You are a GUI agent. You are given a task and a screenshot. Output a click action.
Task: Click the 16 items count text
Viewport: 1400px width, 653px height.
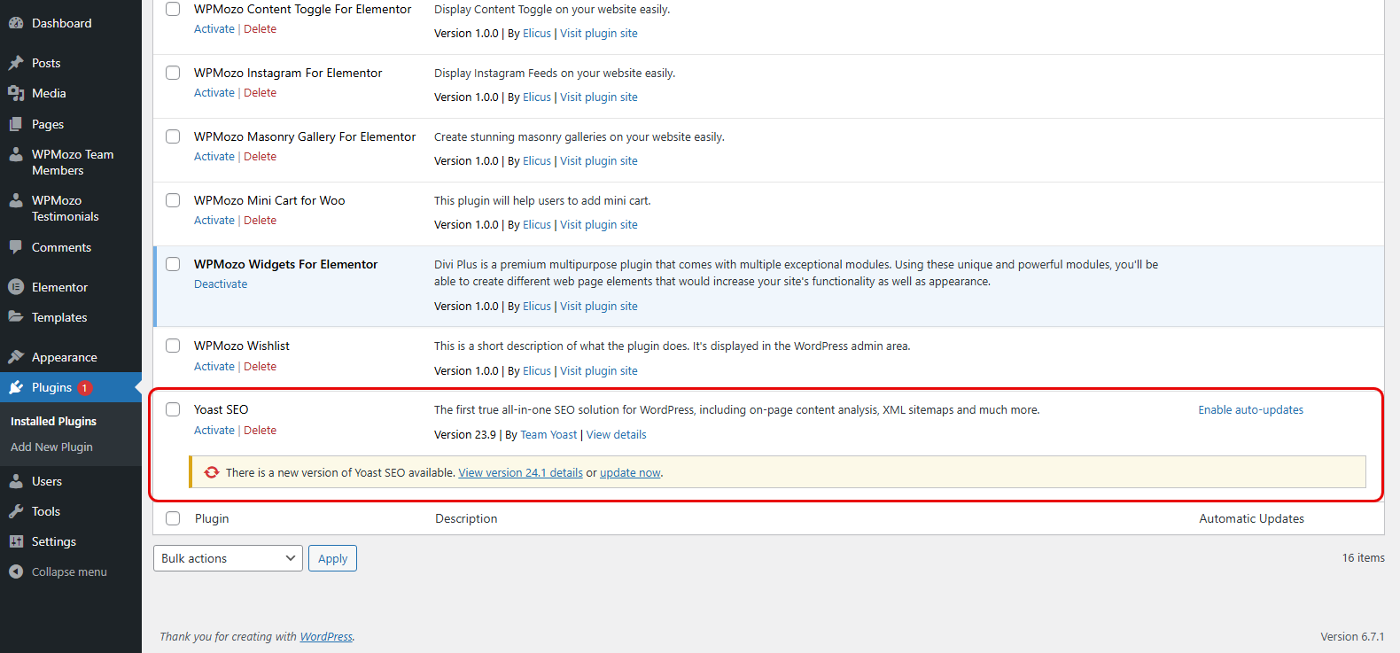pyautogui.click(x=1363, y=557)
